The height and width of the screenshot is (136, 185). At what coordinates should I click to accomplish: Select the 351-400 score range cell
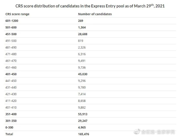pos(11,114)
